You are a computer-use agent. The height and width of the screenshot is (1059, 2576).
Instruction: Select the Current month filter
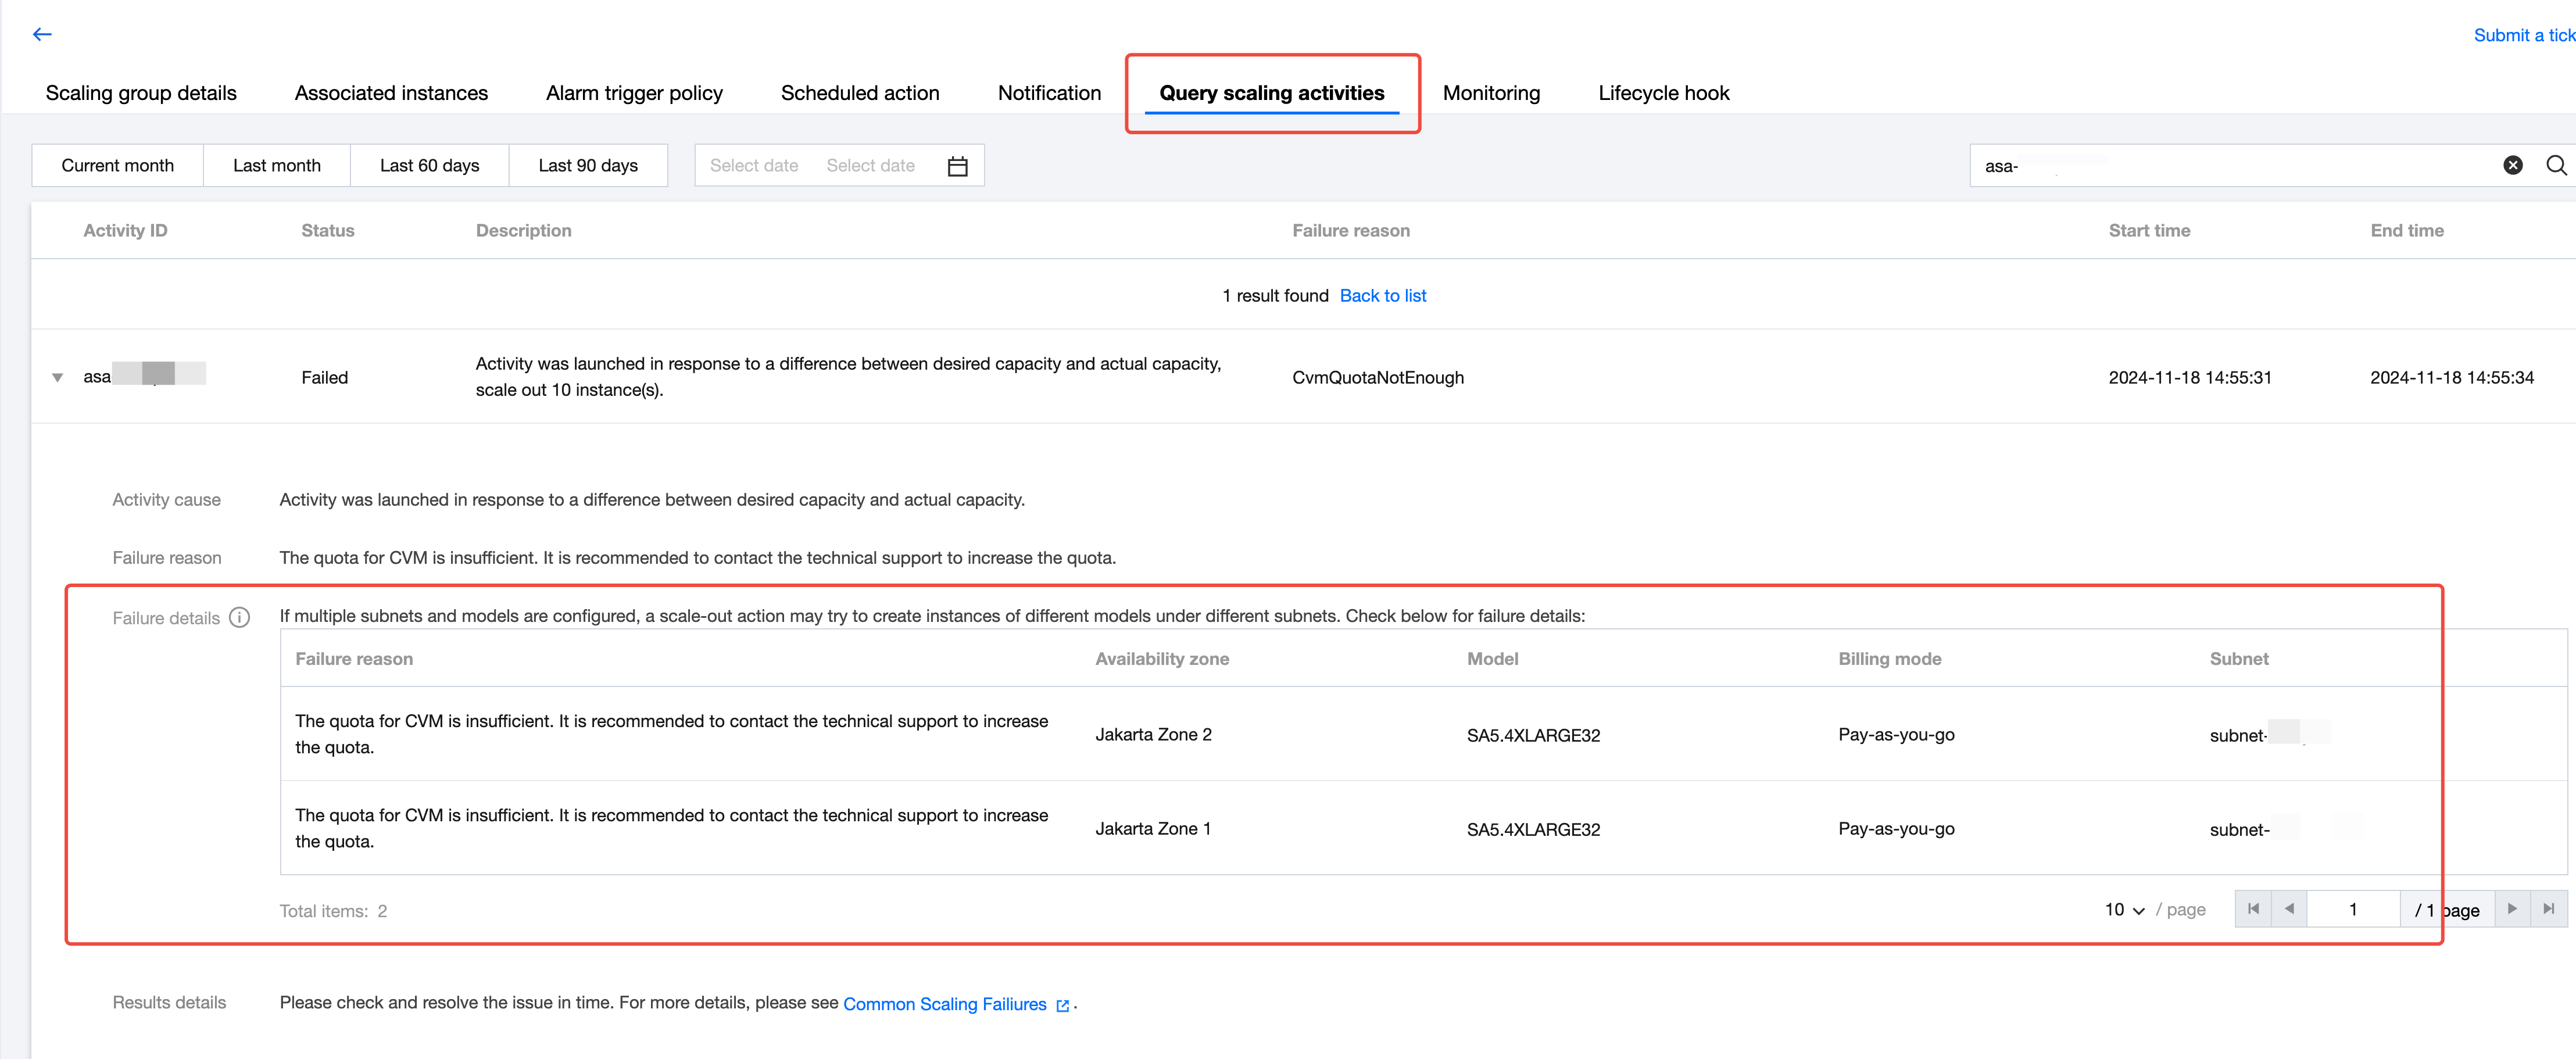tap(117, 166)
